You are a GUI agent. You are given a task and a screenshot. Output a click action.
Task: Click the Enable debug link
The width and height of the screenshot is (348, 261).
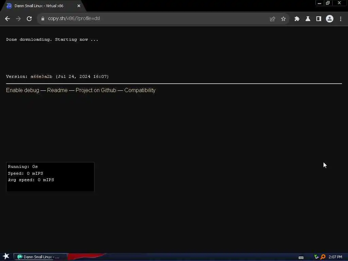click(22, 90)
